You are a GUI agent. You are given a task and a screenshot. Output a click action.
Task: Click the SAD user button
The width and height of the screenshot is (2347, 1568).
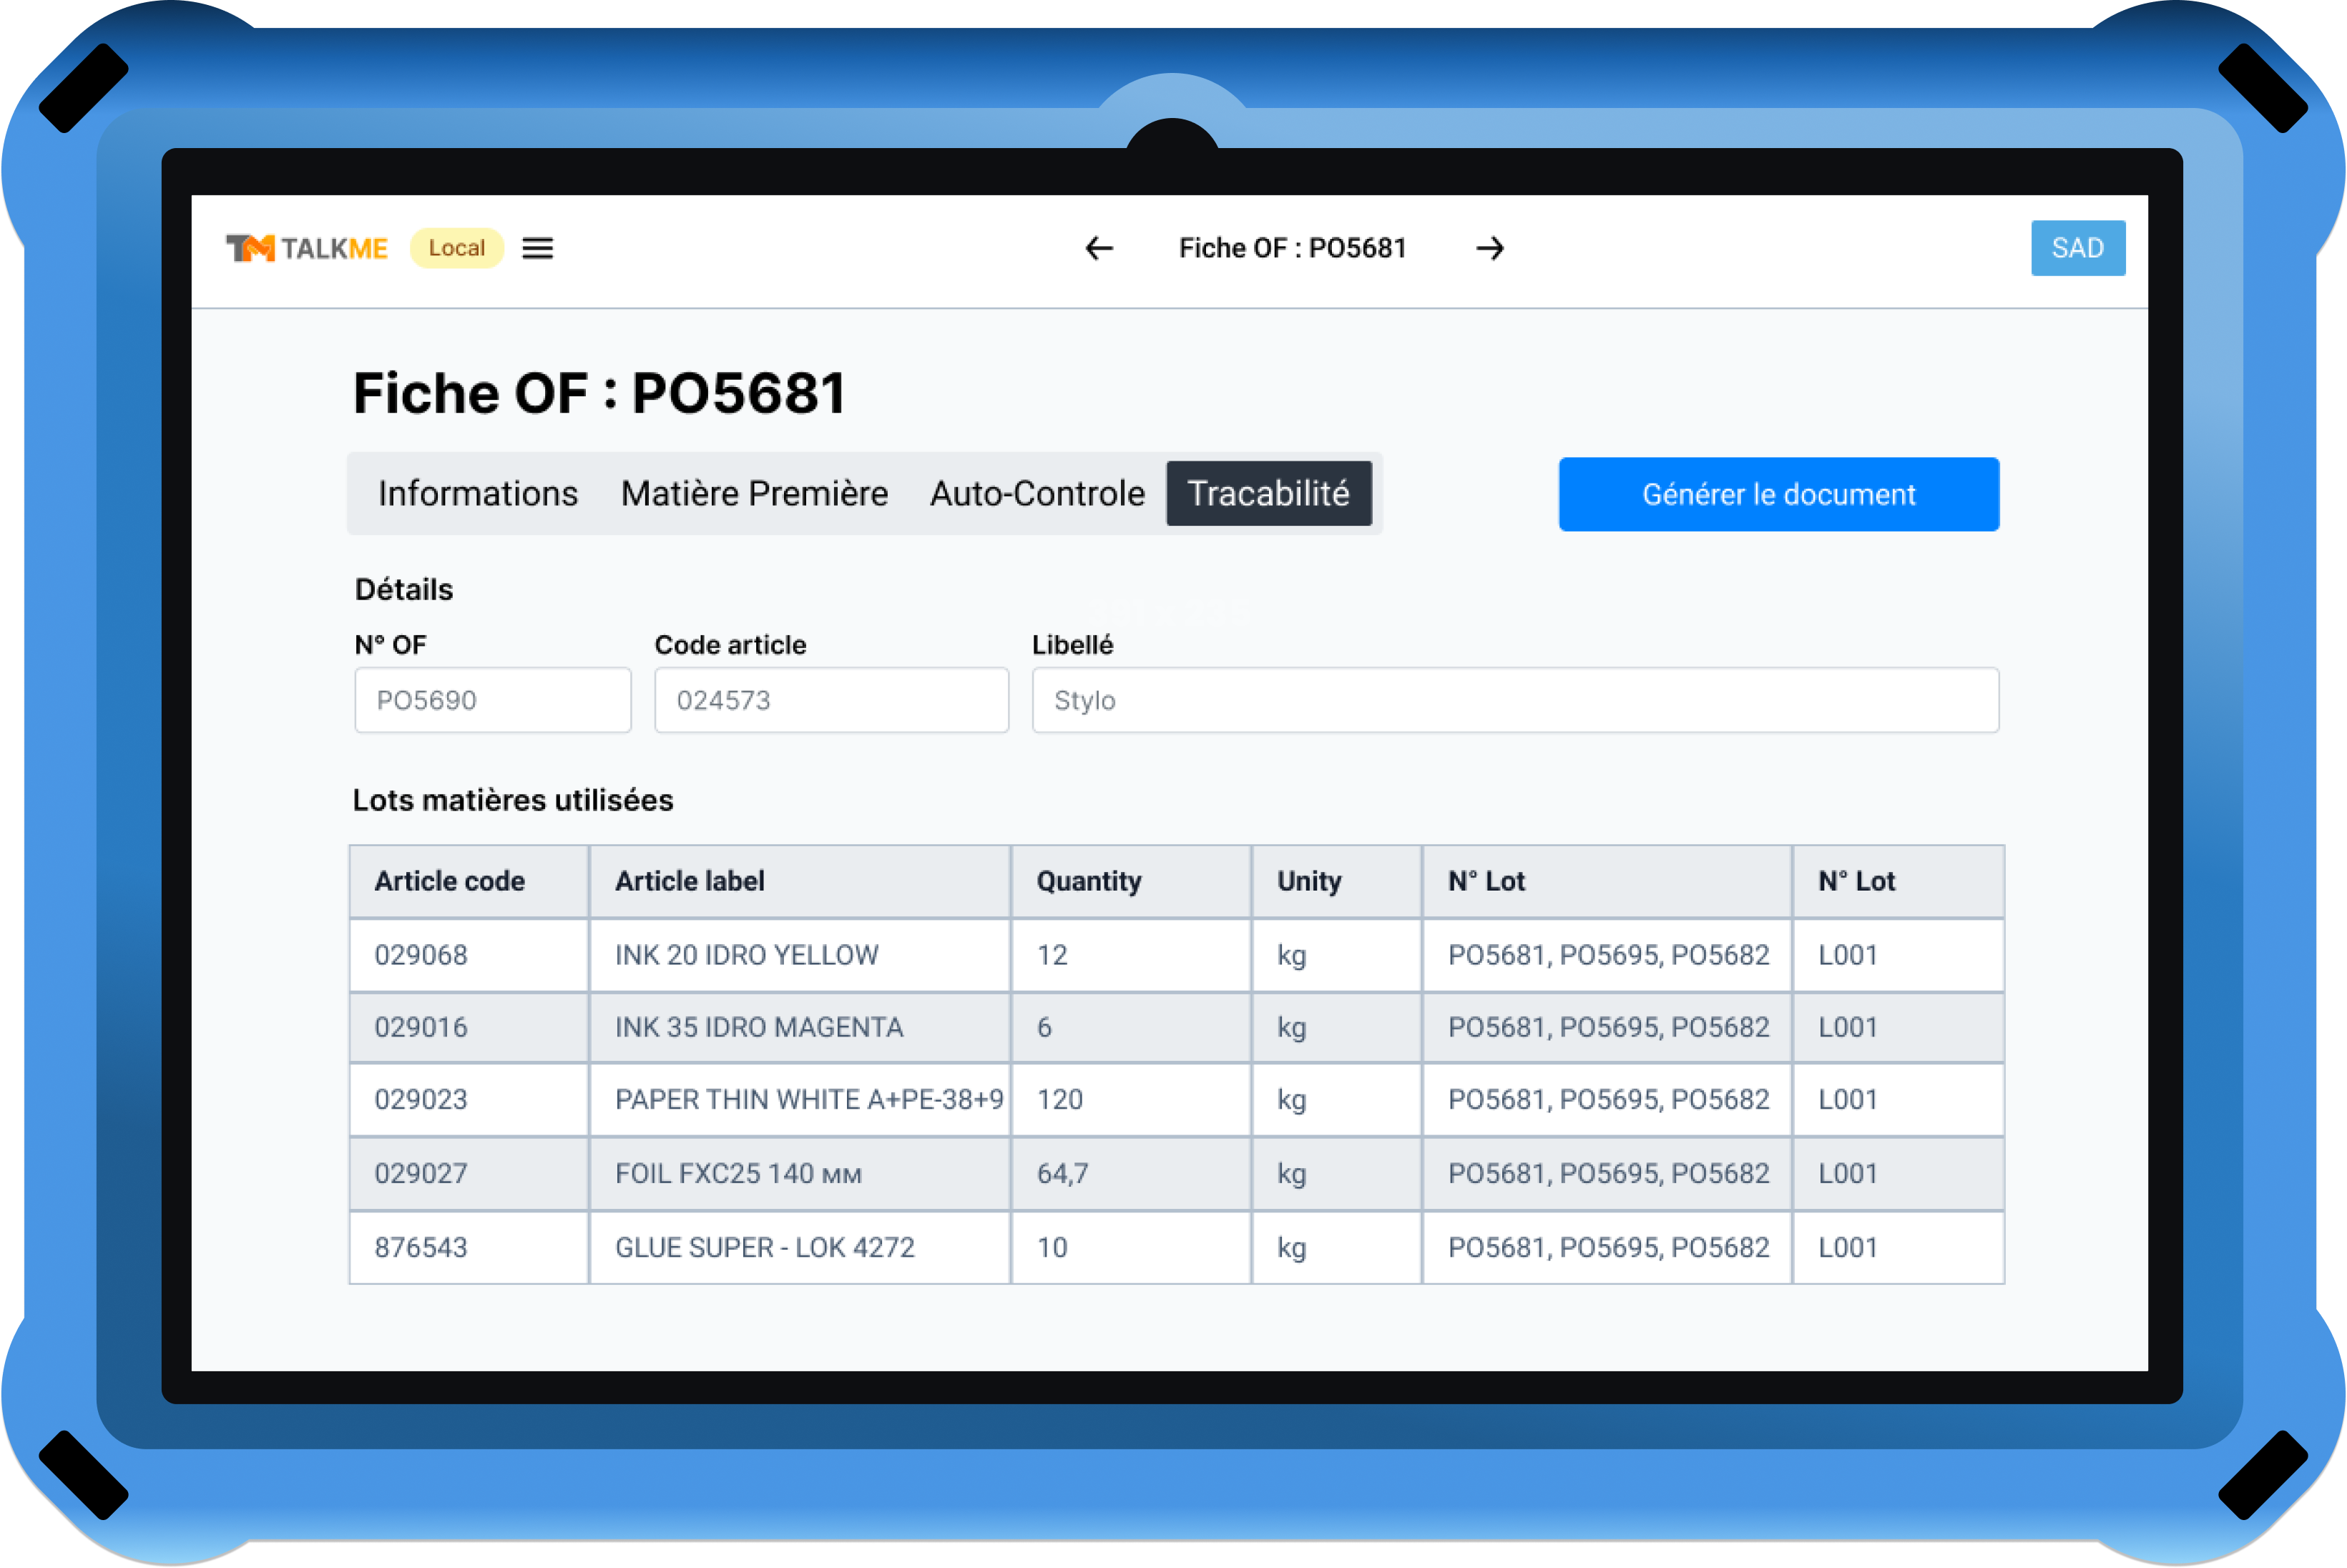point(2077,248)
